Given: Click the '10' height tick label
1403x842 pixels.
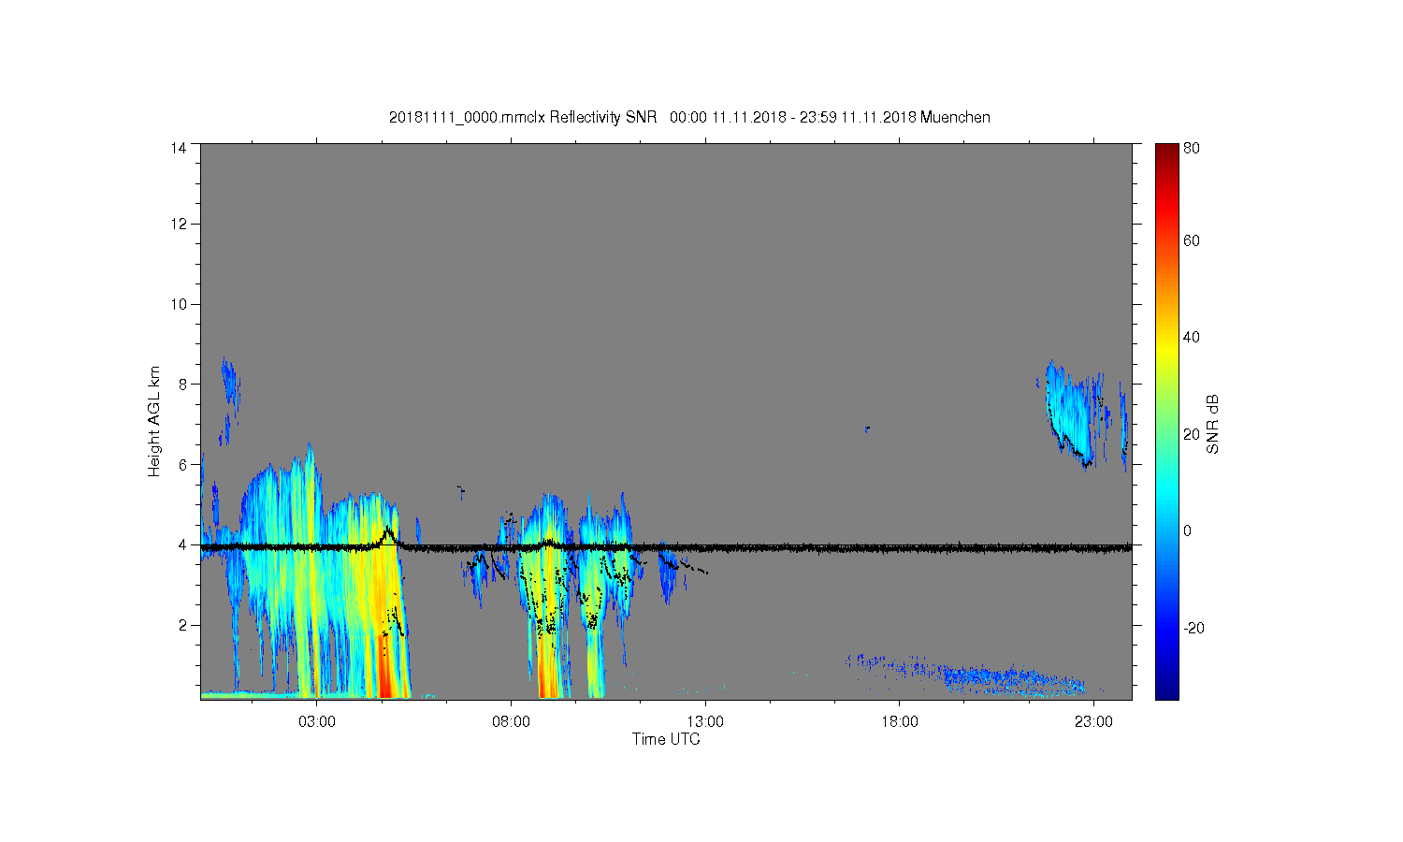Looking at the screenshot, I should [178, 304].
